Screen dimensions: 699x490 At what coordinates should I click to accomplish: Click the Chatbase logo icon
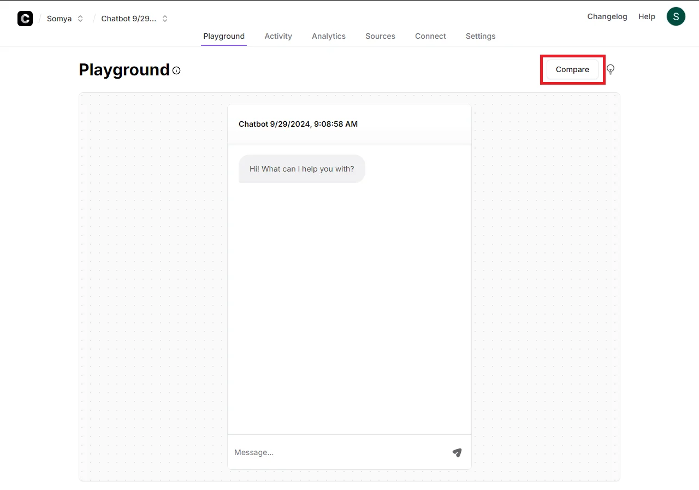(25, 19)
